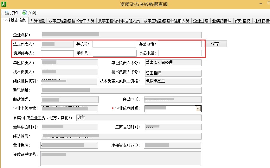
Task: Click the 打印 printer icon
Action: (6, 13)
